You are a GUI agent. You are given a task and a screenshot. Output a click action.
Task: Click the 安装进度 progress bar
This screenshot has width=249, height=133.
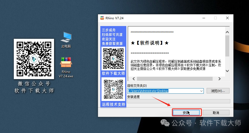(x=179, y=101)
